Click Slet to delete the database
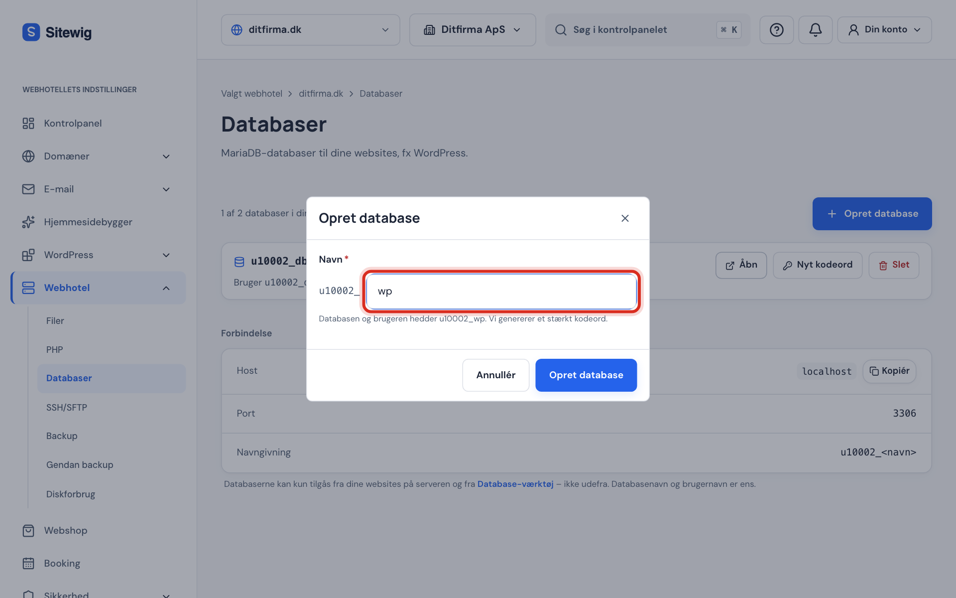The image size is (956, 598). pyautogui.click(x=894, y=265)
